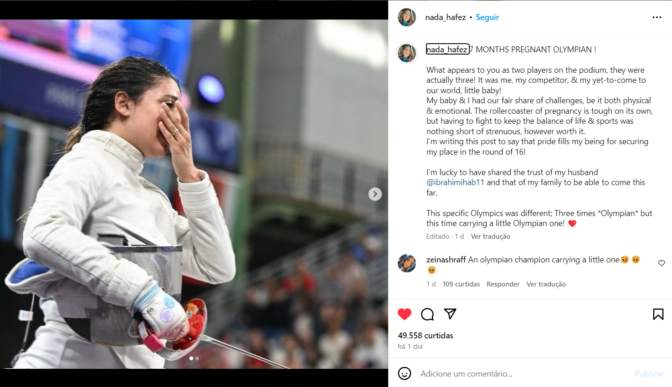Share the post with paper plane icon
672x387 pixels.
click(x=450, y=314)
